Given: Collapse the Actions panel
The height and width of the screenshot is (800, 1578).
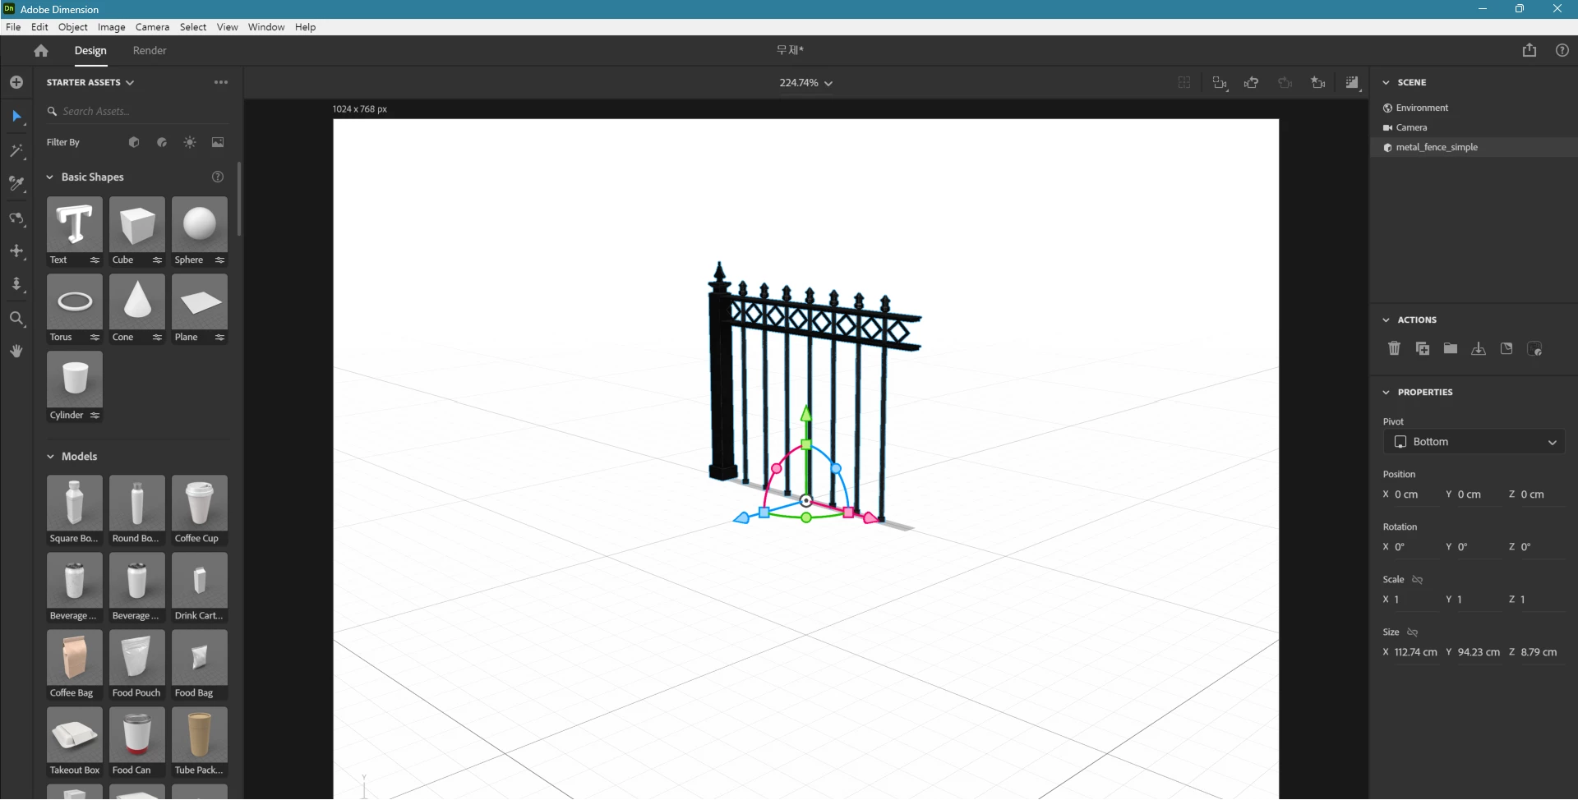Looking at the screenshot, I should 1386,320.
